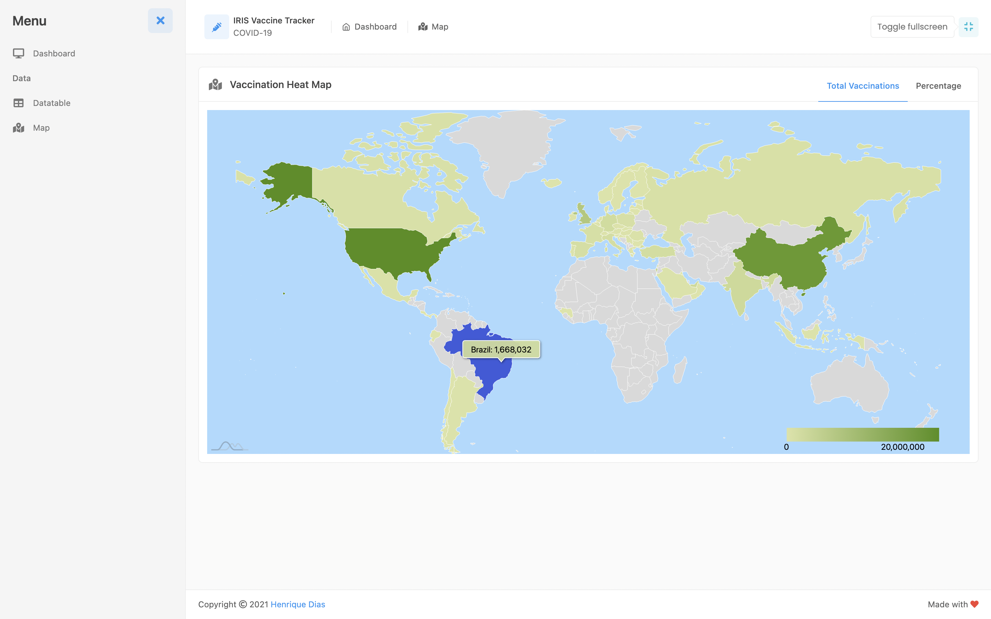
Task: Click the fullscreen compress arrows icon
Action: [x=968, y=27]
